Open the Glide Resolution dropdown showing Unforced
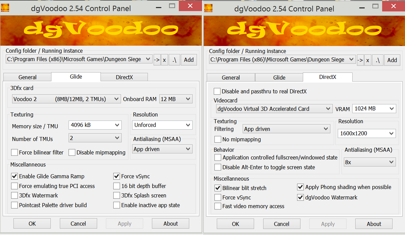405x235 pixels. pyautogui.click(x=162, y=125)
